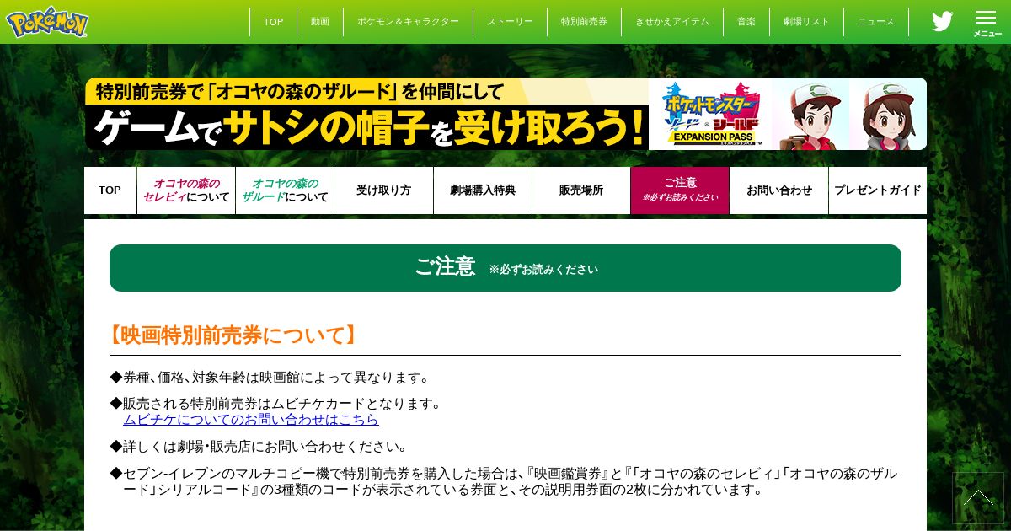Open 劇場リスト in the header

point(806,22)
